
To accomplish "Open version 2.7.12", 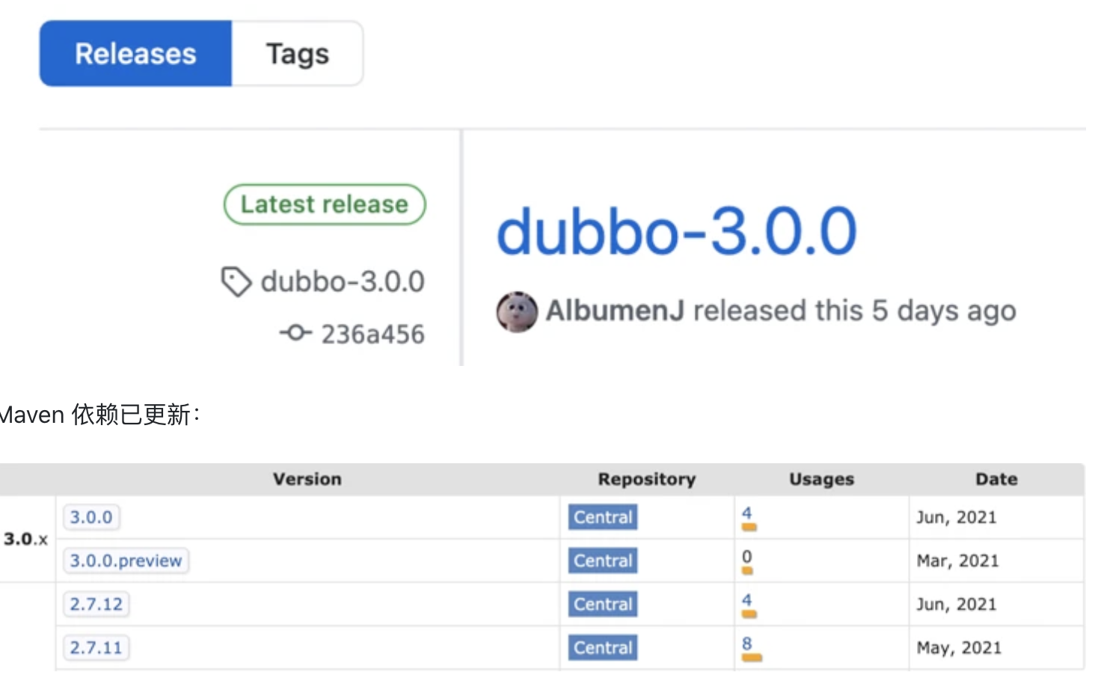I will click(96, 604).
